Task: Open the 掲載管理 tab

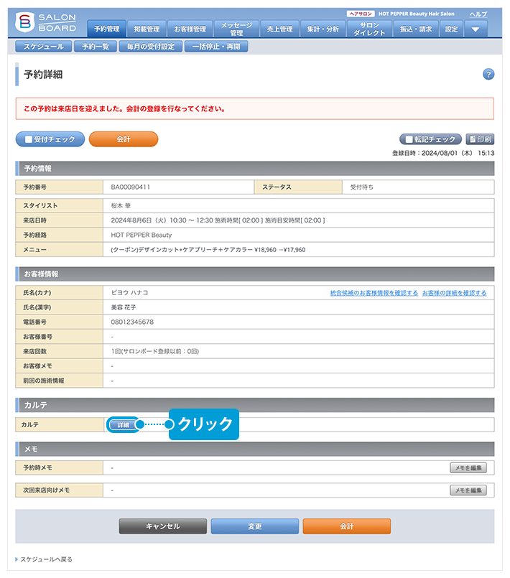Action: [147, 29]
